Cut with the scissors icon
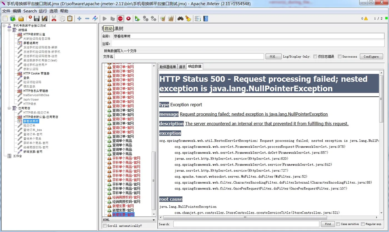Screen dimensions: 389x232 click(54, 19)
